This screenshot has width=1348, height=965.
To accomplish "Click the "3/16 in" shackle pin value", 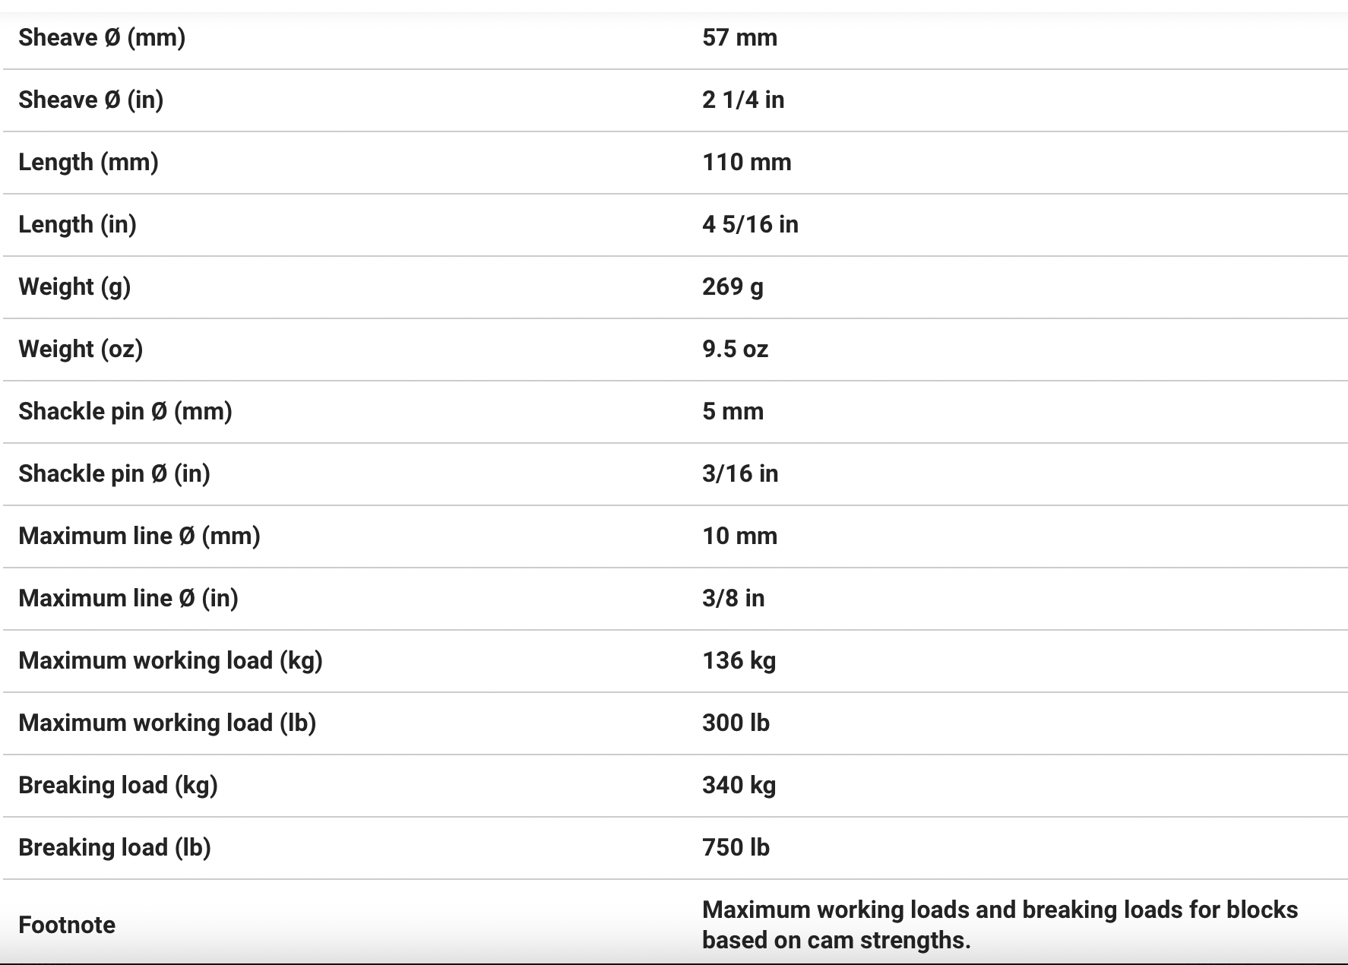I will [740, 473].
